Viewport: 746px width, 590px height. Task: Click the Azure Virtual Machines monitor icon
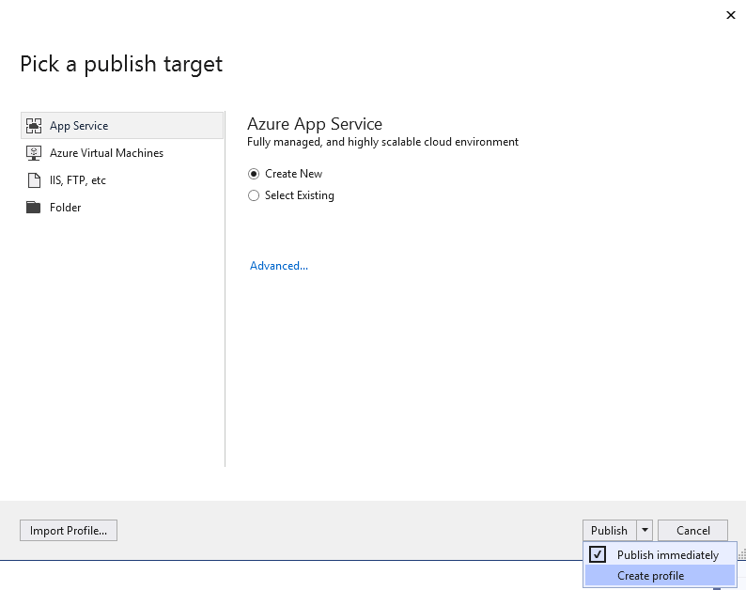[33, 153]
